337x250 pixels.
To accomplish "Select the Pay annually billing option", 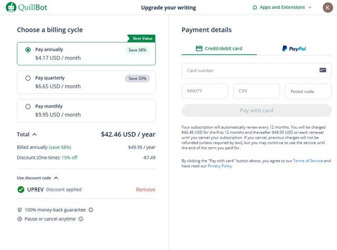I will [28, 50].
